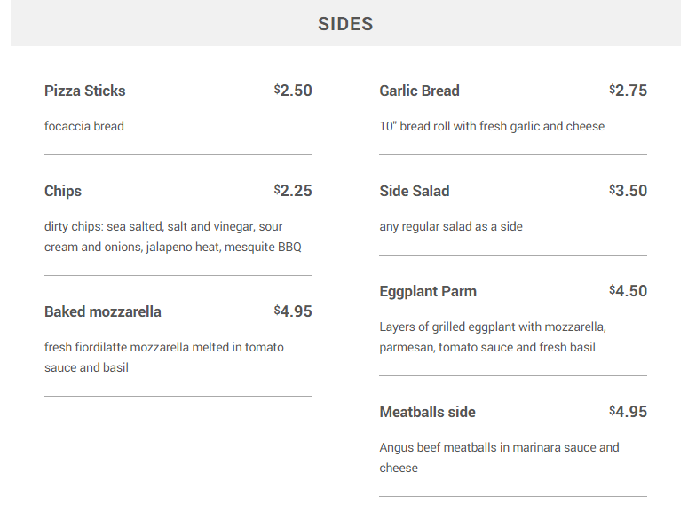This screenshot has height=512, width=688.
Task: Click the Side Salad $3.50 price
Action: (628, 191)
